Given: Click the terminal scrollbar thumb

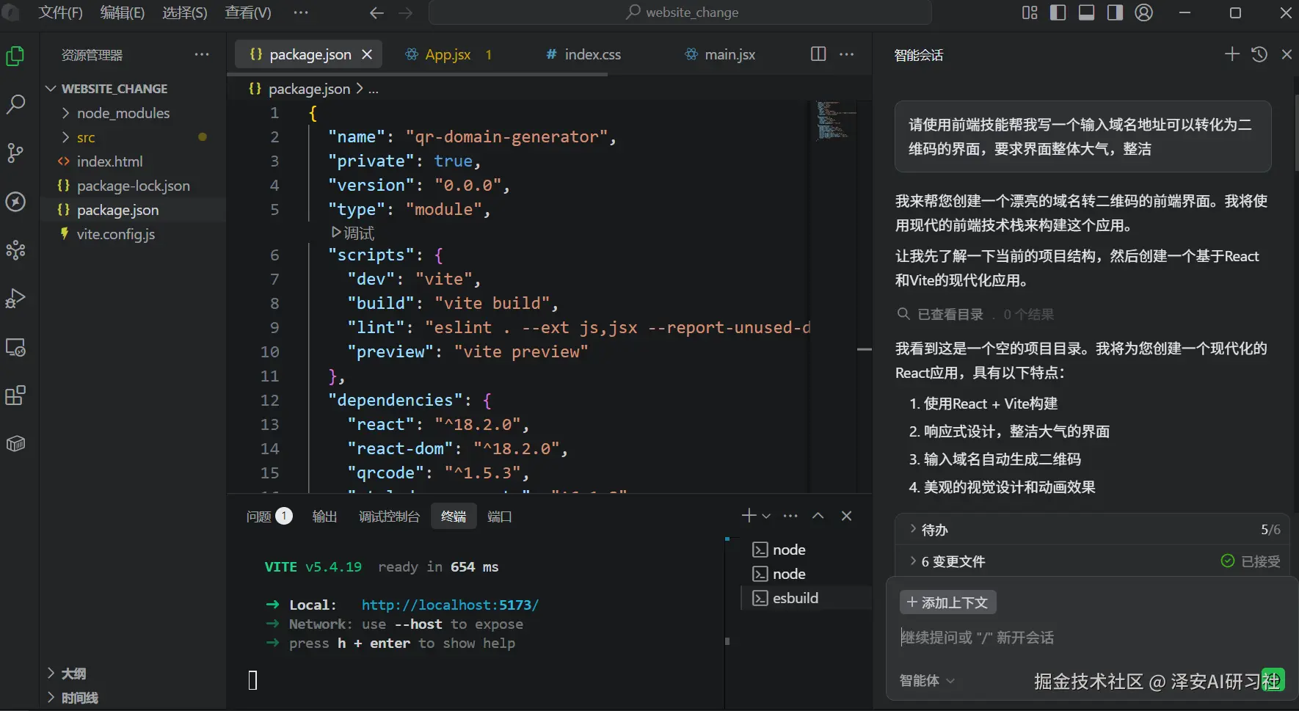Looking at the screenshot, I should (x=727, y=641).
